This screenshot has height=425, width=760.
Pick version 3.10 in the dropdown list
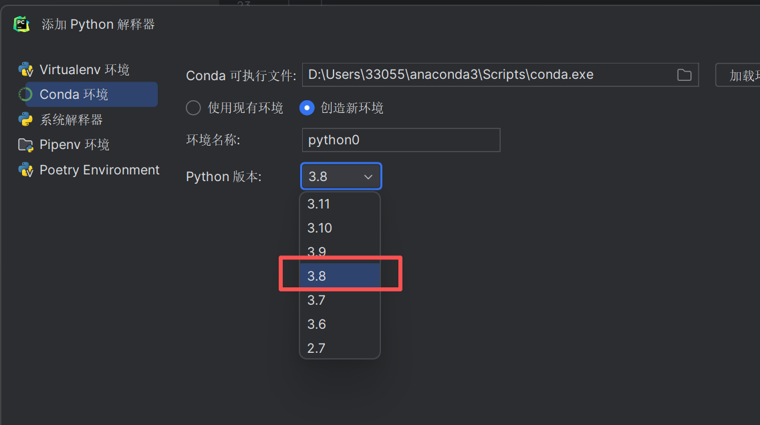click(x=340, y=228)
